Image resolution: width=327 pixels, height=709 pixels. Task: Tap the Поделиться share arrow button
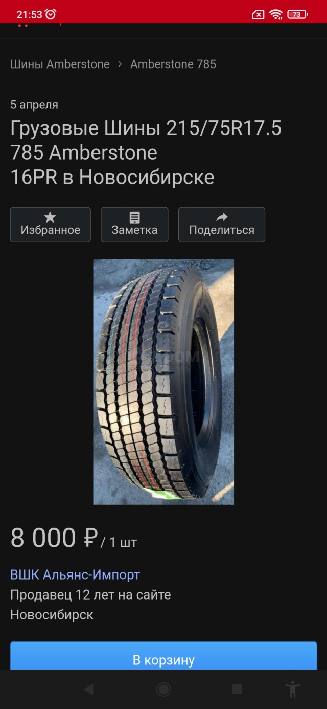(222, 225)
